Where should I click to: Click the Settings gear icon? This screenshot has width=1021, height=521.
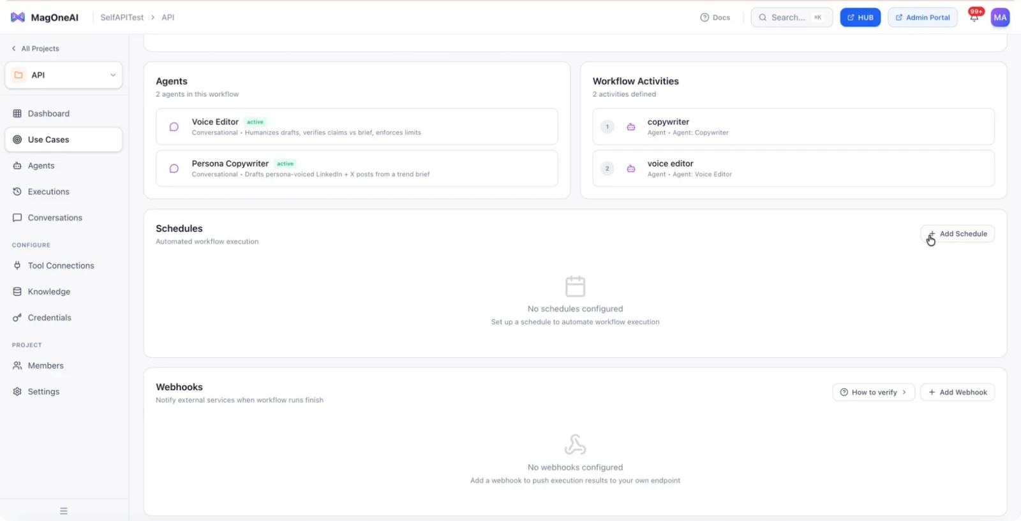[x=17, y=392]
